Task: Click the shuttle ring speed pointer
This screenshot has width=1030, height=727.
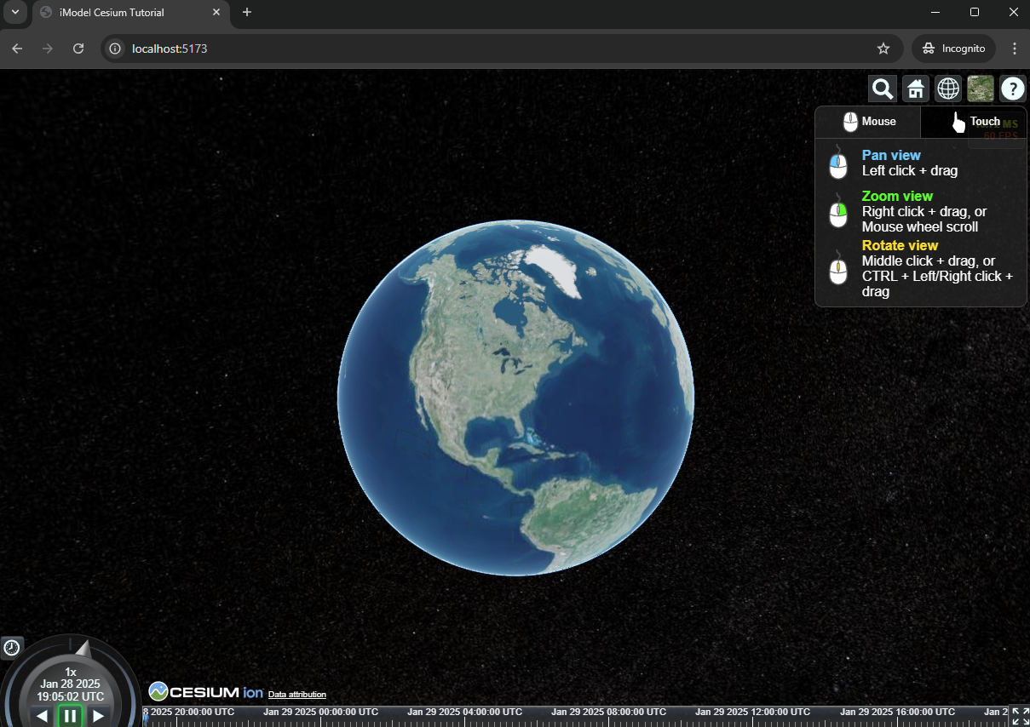Action: 82,648
